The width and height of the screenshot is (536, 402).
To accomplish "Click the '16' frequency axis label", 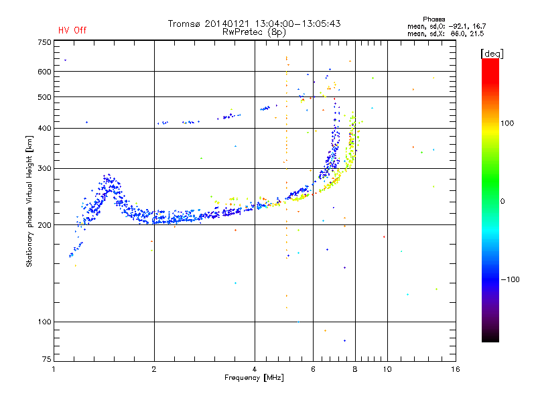I will tap(456, 369).
